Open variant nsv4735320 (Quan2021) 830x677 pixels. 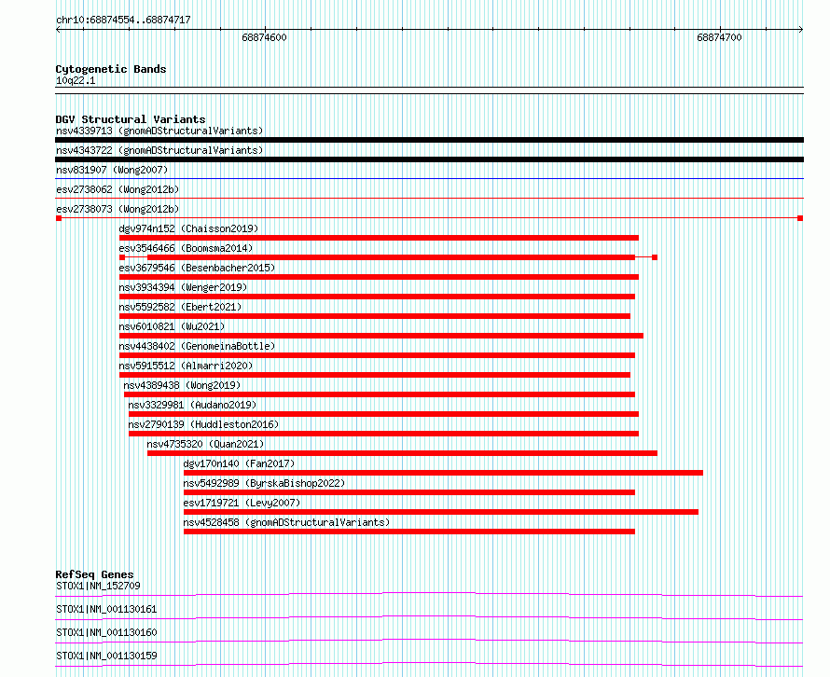(205, 444)
